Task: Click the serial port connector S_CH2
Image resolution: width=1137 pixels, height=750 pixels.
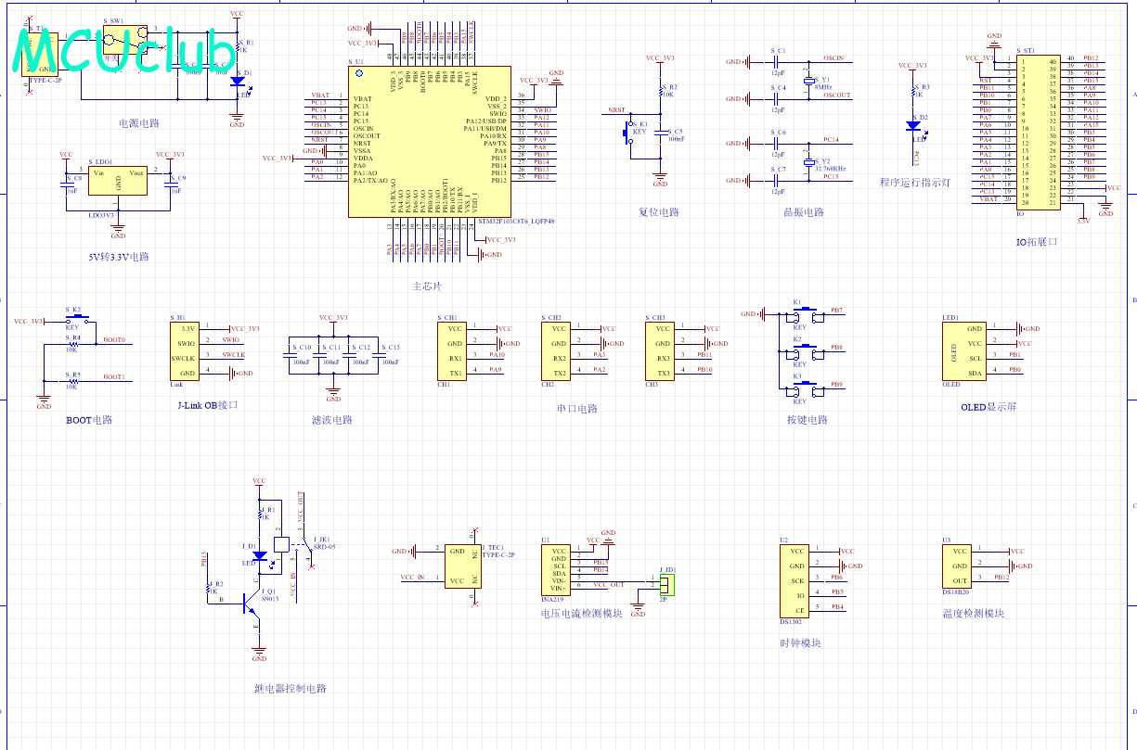Action: (559, 350)
